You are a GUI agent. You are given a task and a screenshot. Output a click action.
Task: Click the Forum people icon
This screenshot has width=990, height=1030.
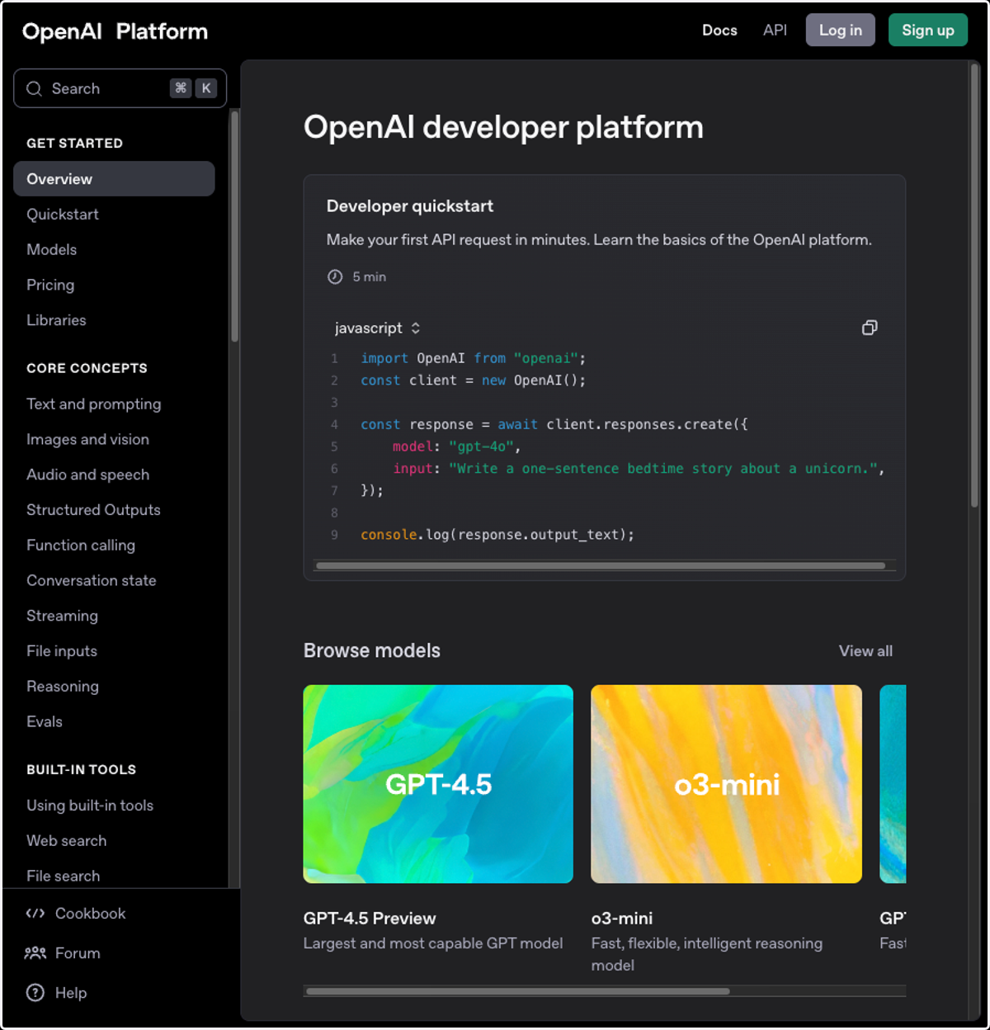[35, 952]
